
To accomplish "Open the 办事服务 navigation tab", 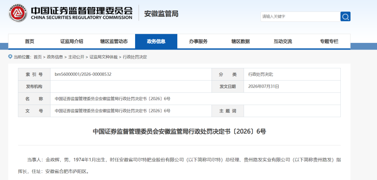I will click(x=198, y=41).
